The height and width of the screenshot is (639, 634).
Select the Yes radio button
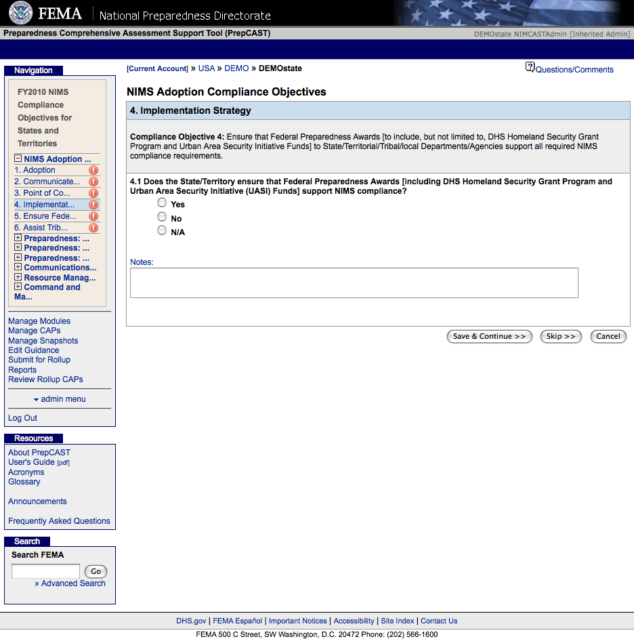(162, 203)
